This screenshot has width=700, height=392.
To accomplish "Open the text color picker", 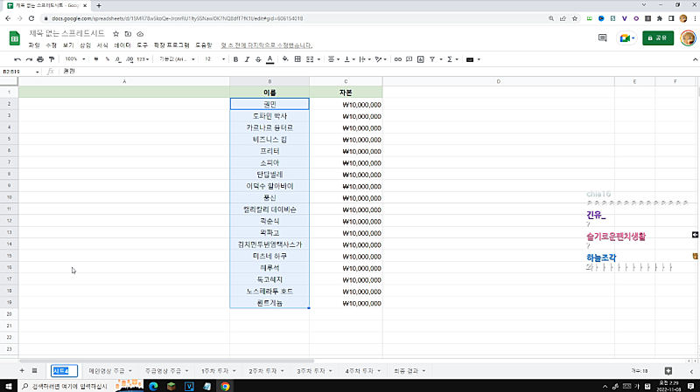I will click(x=269, y=59).
